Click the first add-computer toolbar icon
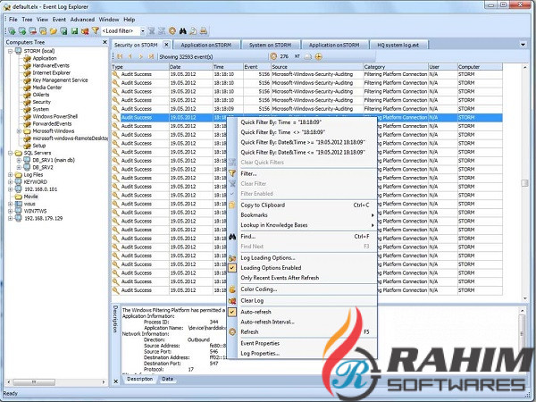The height and width of the screenshot is (402, 536). tap(12, 31)
